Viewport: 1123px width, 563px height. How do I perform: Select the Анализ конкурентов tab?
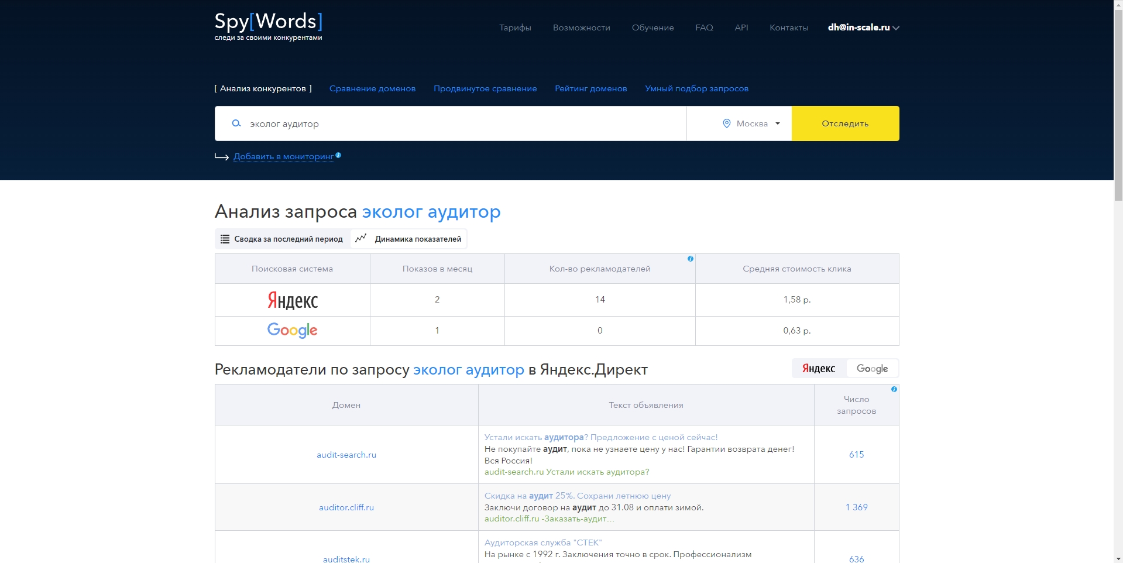click(263, 88)
